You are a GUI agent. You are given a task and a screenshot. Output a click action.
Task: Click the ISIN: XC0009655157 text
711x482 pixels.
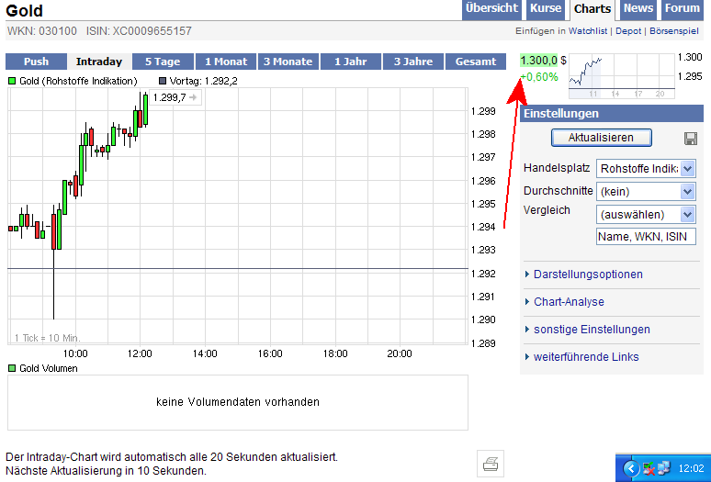point(139,31)
